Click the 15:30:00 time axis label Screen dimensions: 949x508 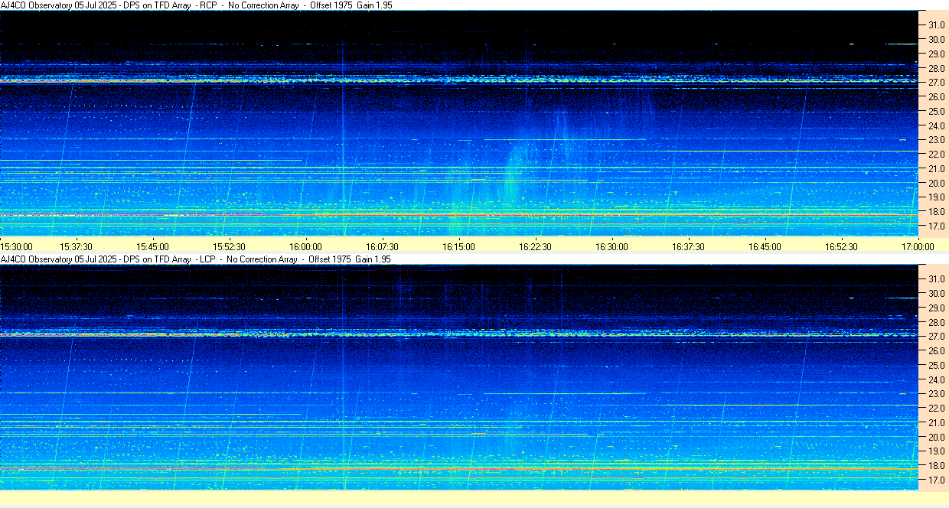pos(16,246)
